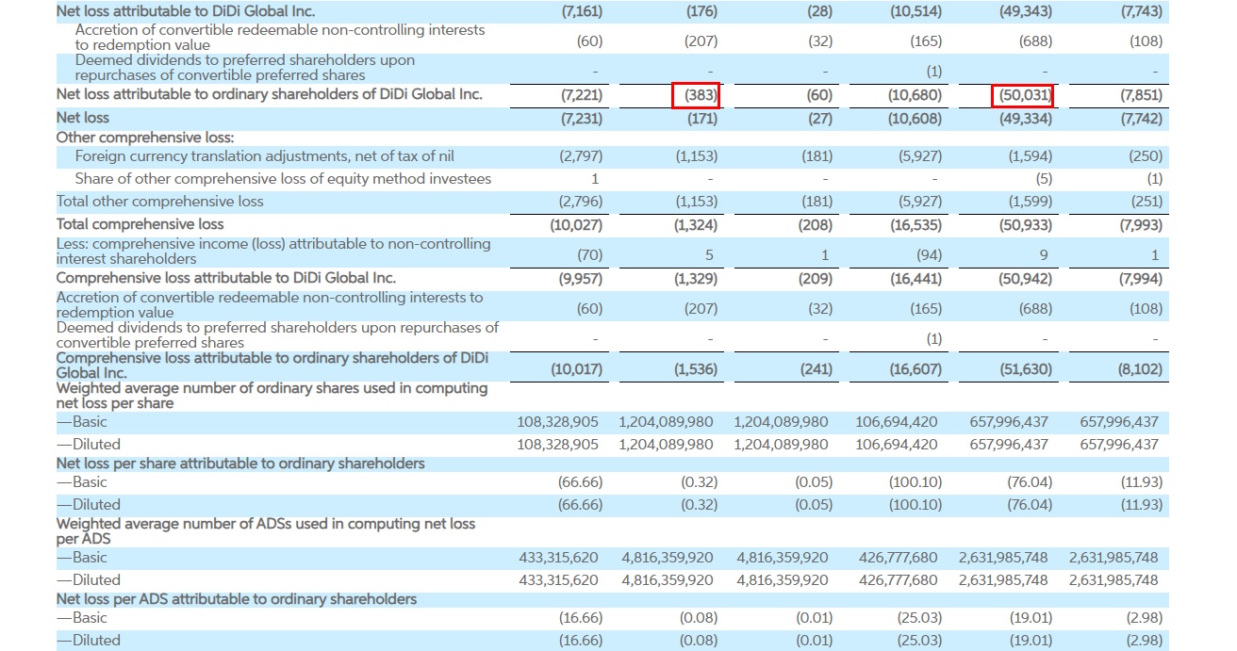Select 'Comprehensive loss attributable to ordinary shareholders' label

[x=272, y=366]
